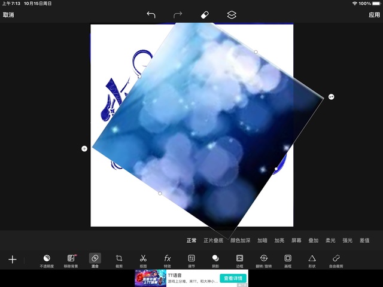Tap the plus add button
Viewport: 383px width, 287px height.
point(12,259)
